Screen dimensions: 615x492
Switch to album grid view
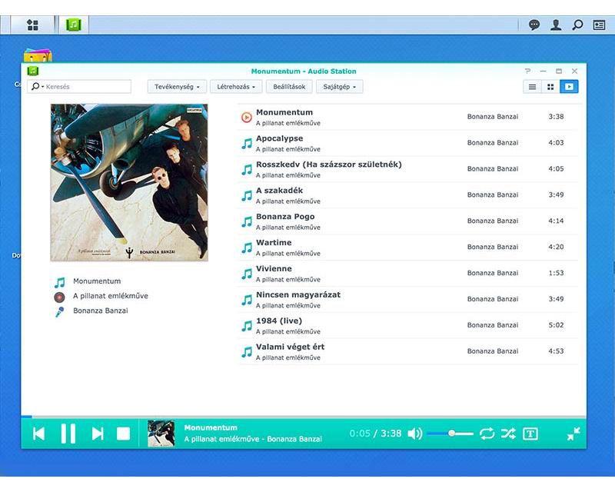pyautogui.click(x=550, y=87)
